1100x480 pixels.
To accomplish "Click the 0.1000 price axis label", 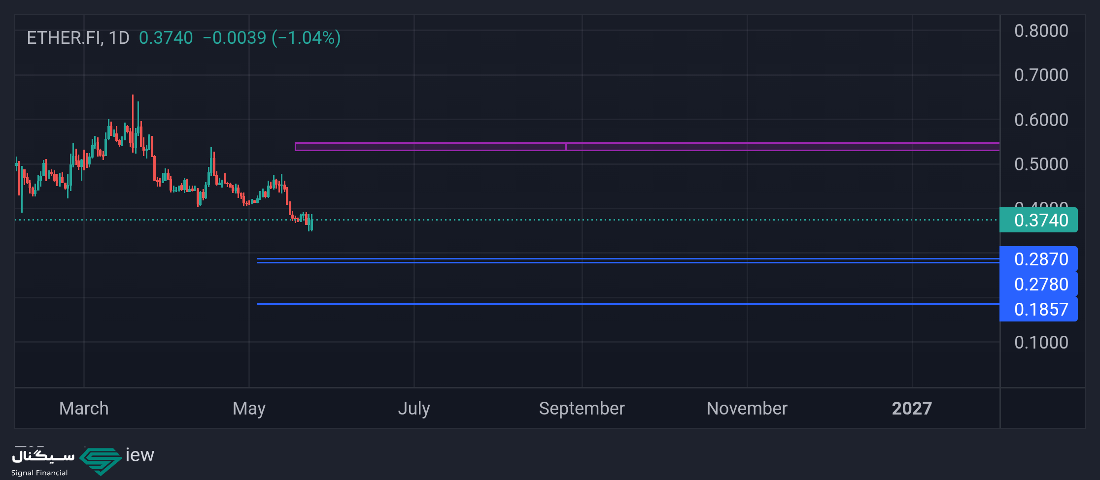I will coord(1041,343).
